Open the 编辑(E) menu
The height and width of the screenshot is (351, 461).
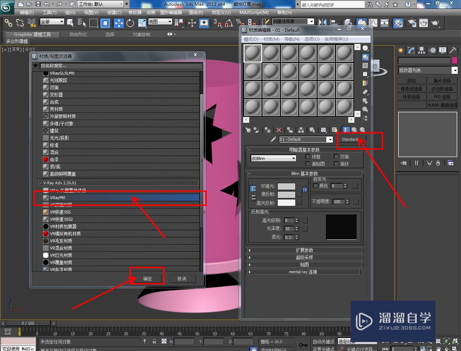coord(27,13)
